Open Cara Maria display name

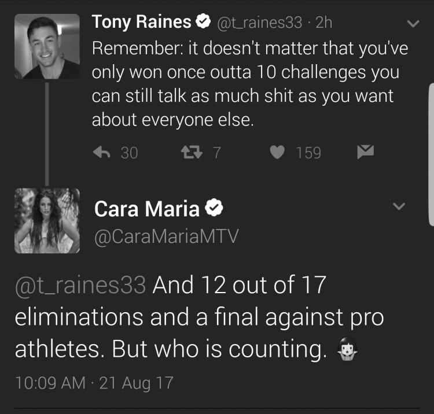pyautogui.click(x=147, y=209)
